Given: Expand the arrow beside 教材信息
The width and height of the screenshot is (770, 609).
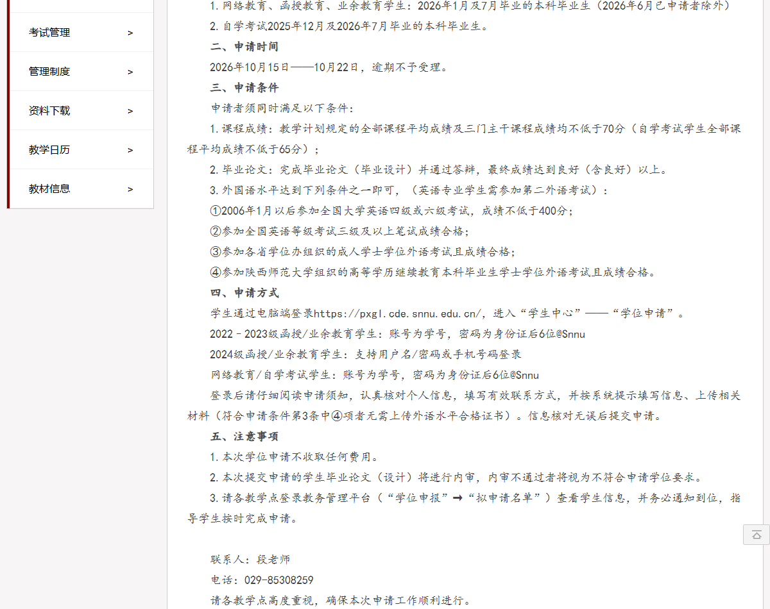Looking at the screenshot, I should tap(130, 189).
